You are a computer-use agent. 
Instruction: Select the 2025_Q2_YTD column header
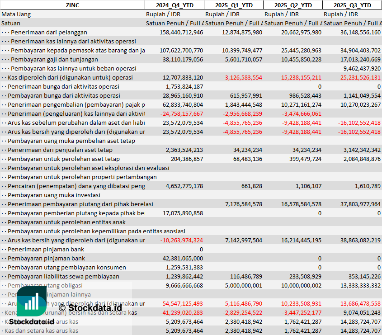(x=293, y=5)
